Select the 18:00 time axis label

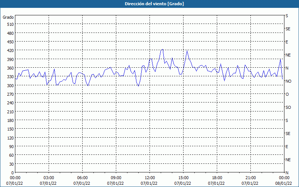217,178
